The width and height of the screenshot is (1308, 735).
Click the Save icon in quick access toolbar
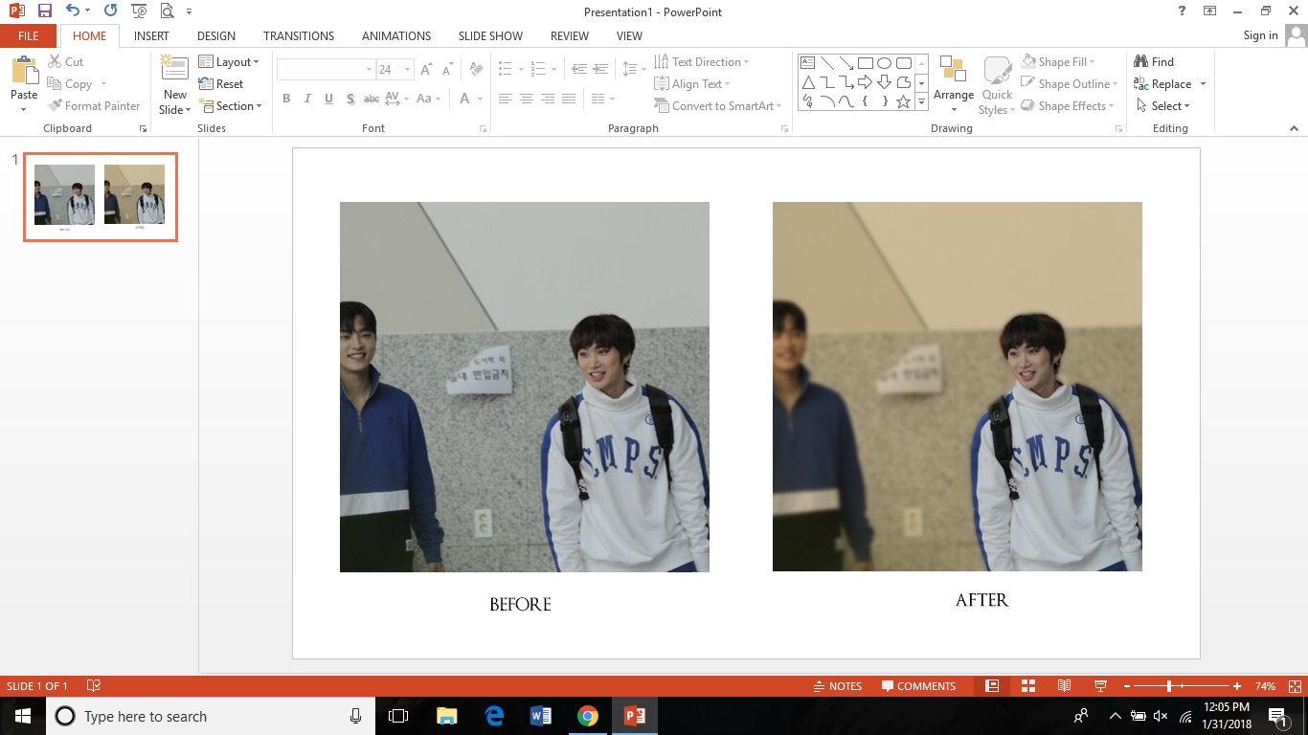pos(45,11)
